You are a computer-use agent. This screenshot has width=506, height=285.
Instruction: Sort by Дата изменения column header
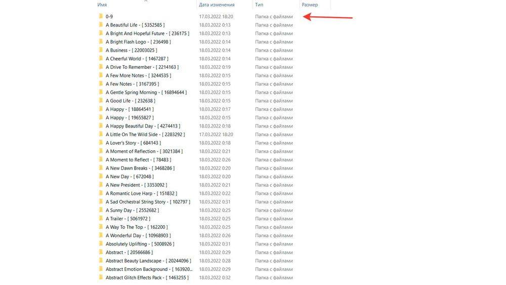(x=217, y=5)
